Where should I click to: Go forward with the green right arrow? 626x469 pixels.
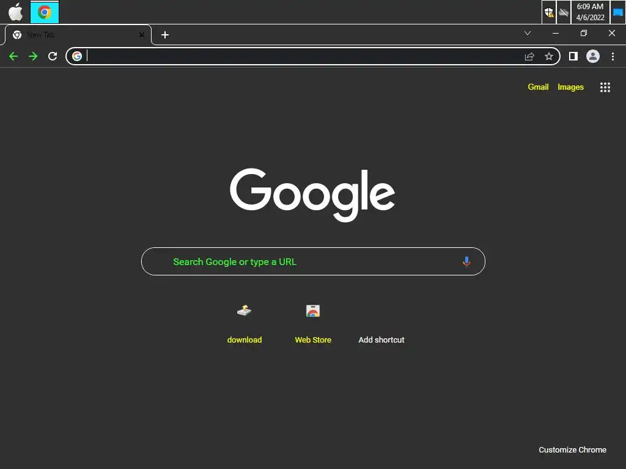point(33,56)
